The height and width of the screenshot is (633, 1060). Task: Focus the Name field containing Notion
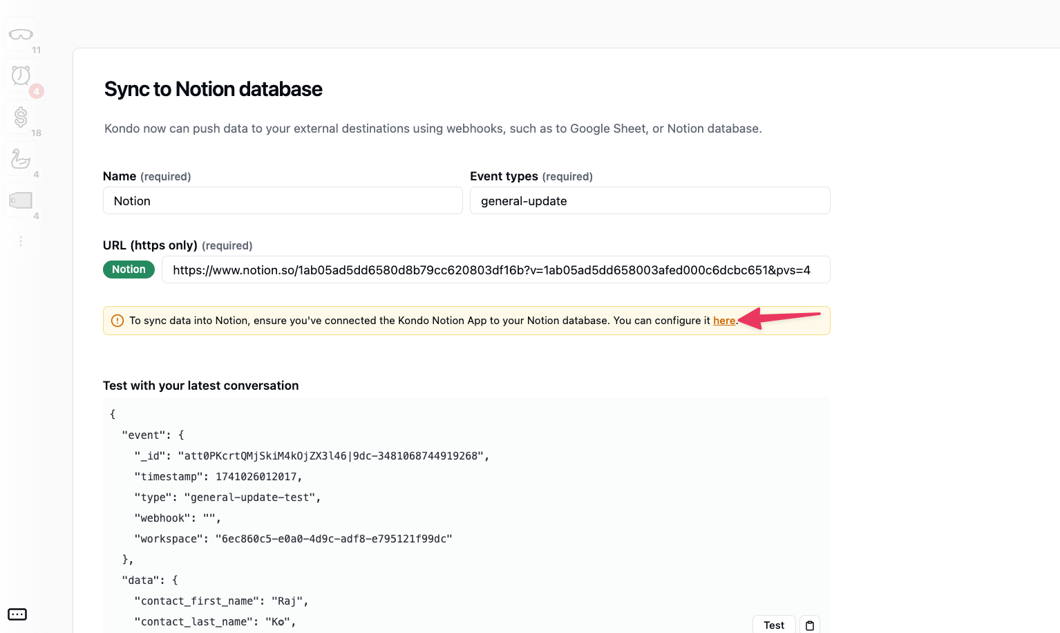(283, 201)
